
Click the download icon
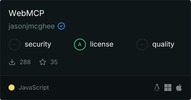tap(12, 62)
